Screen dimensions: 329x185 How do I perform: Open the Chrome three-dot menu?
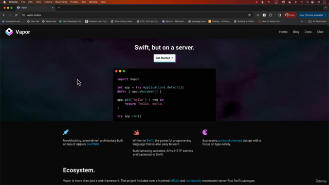[325, 15]
